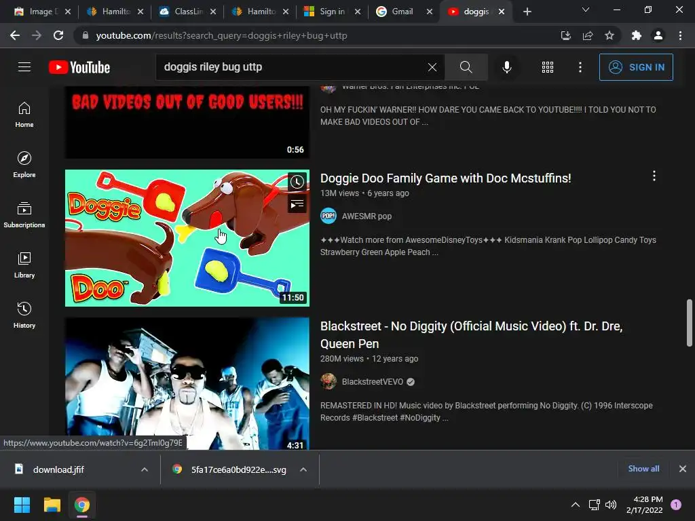
Task: Click '13M views' text
Action: 339,193
